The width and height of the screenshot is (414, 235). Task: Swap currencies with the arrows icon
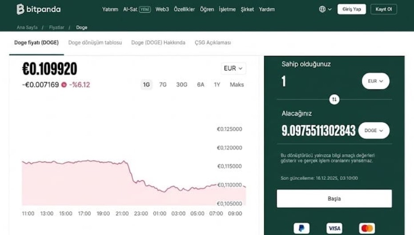tap(334, 100)
